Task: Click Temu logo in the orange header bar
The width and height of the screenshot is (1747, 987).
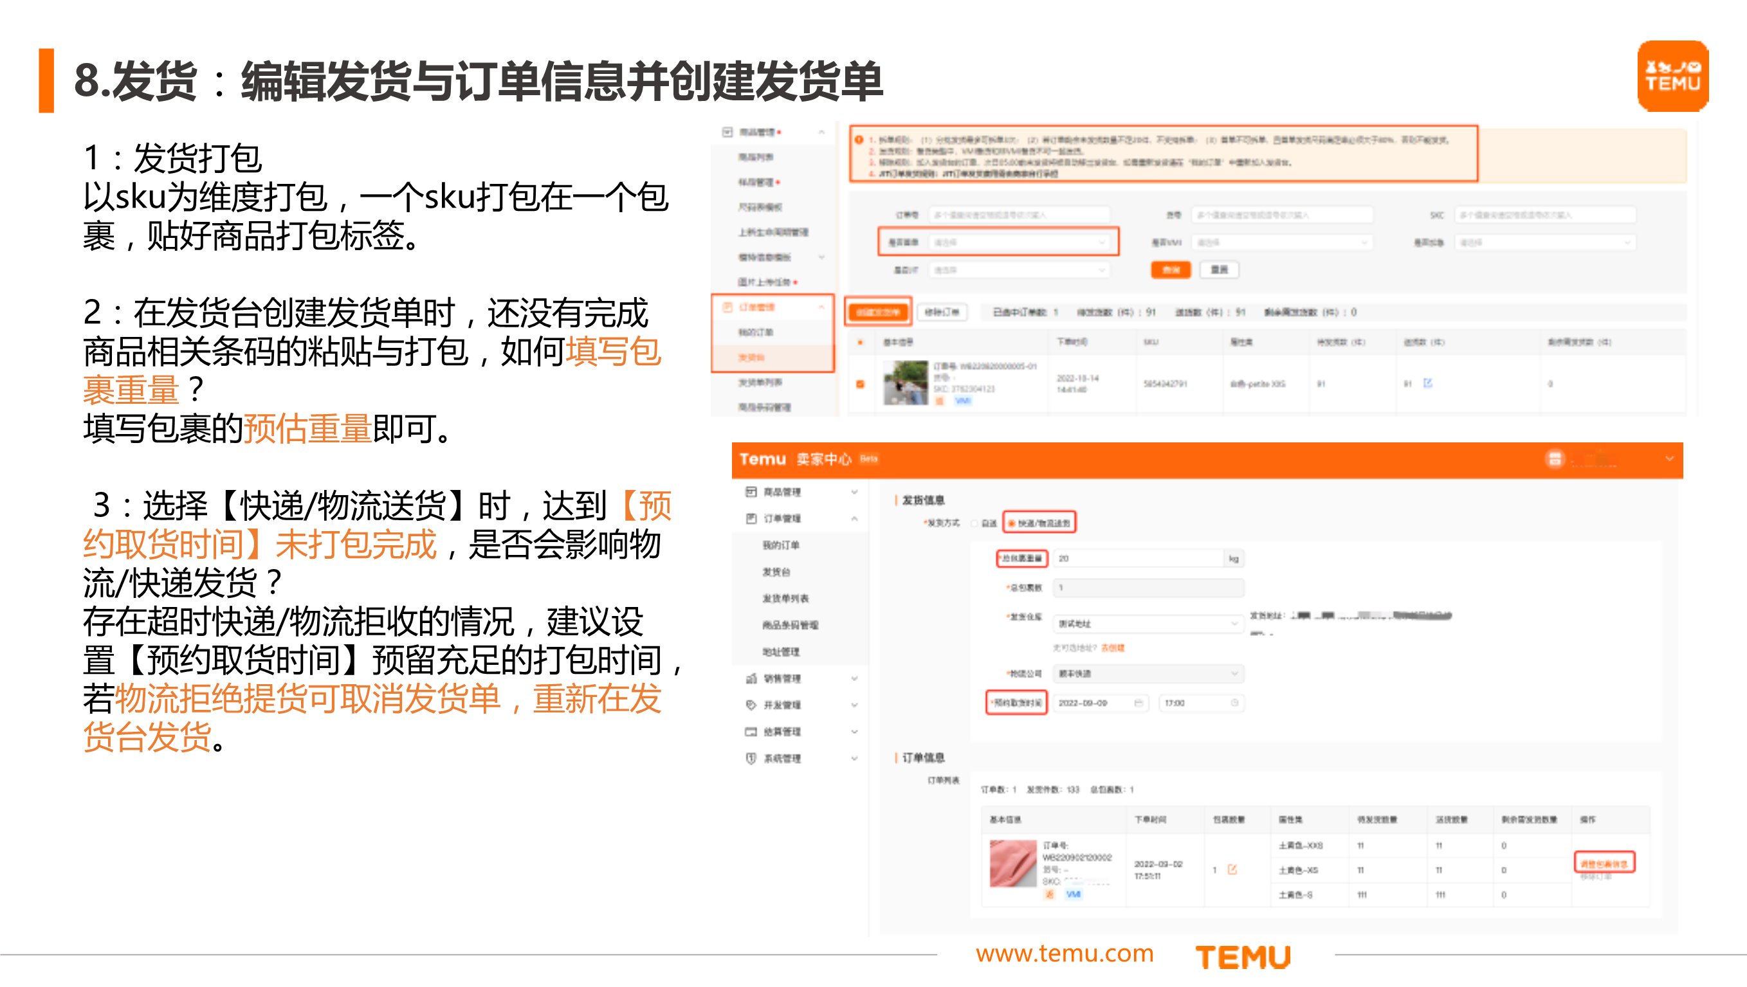Action: coord(762,459)
